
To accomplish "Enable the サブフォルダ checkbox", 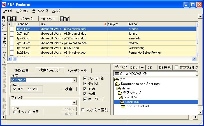I will pos(176,67).
